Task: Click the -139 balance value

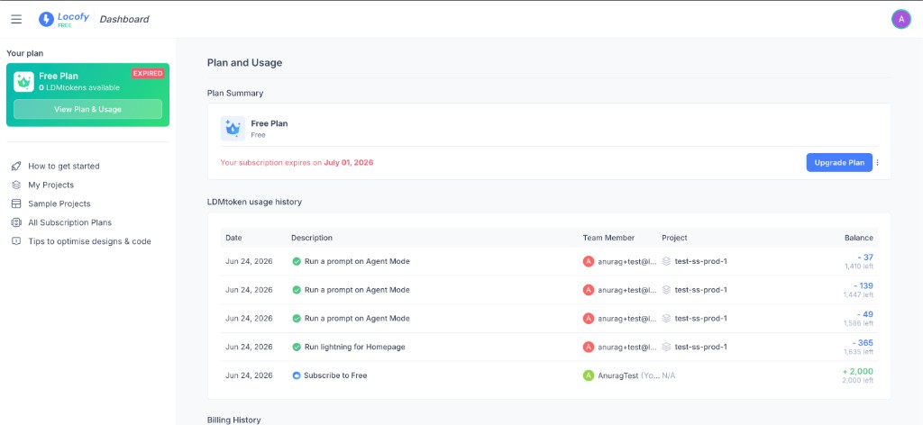Action: click(863, 285)
